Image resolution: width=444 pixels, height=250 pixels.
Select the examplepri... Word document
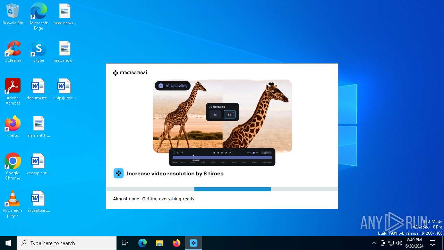[x=39, y=164]
